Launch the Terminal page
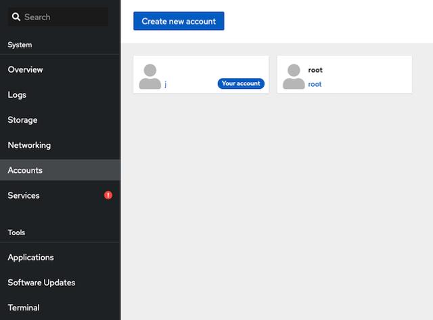Viewport: 433px width, 320px height. pyautogui.click(x=24, y=308)
